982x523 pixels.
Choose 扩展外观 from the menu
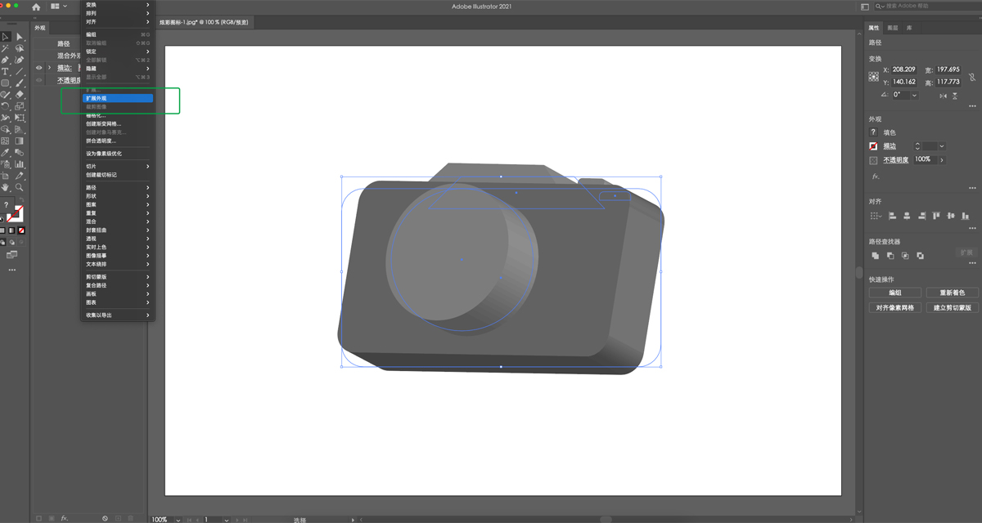tap(118, 98)
